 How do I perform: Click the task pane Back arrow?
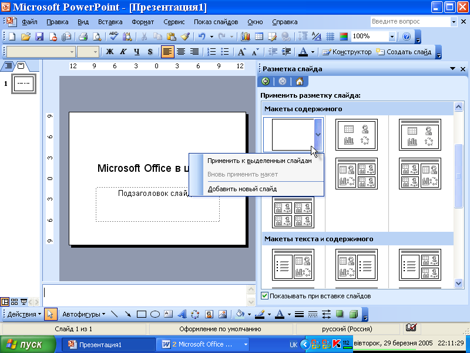click(x=266, y=81)
